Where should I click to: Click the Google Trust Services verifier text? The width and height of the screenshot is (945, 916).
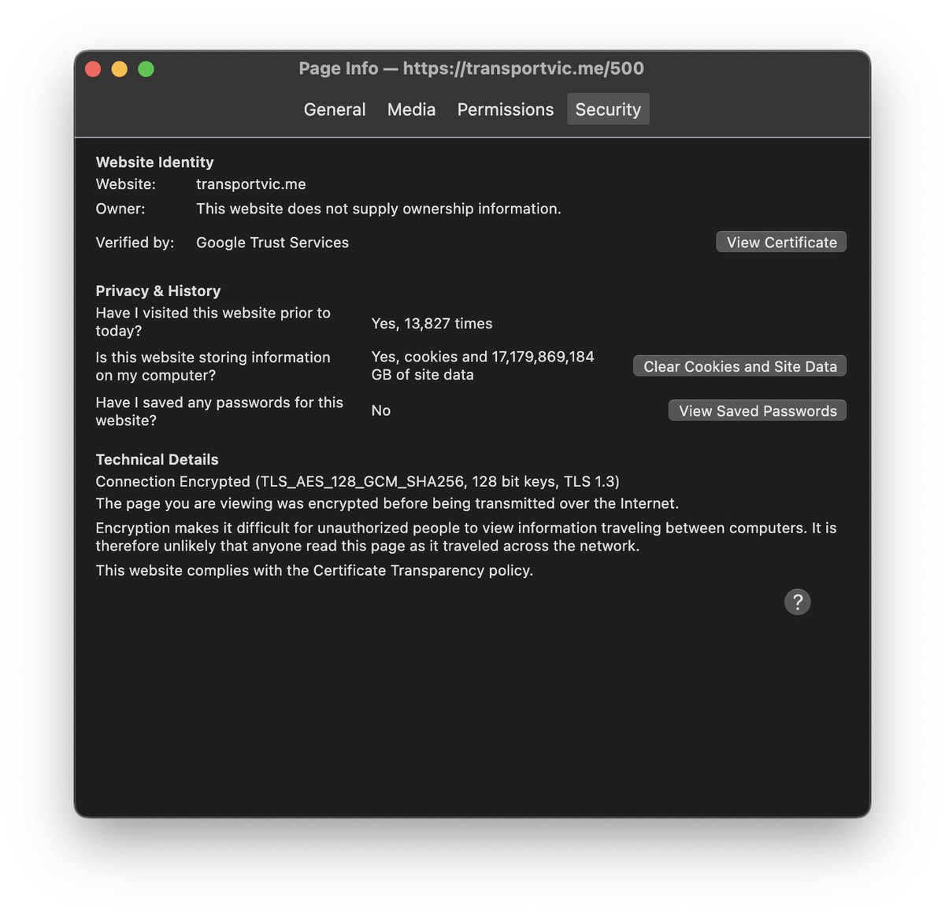[x=272, y=243]
